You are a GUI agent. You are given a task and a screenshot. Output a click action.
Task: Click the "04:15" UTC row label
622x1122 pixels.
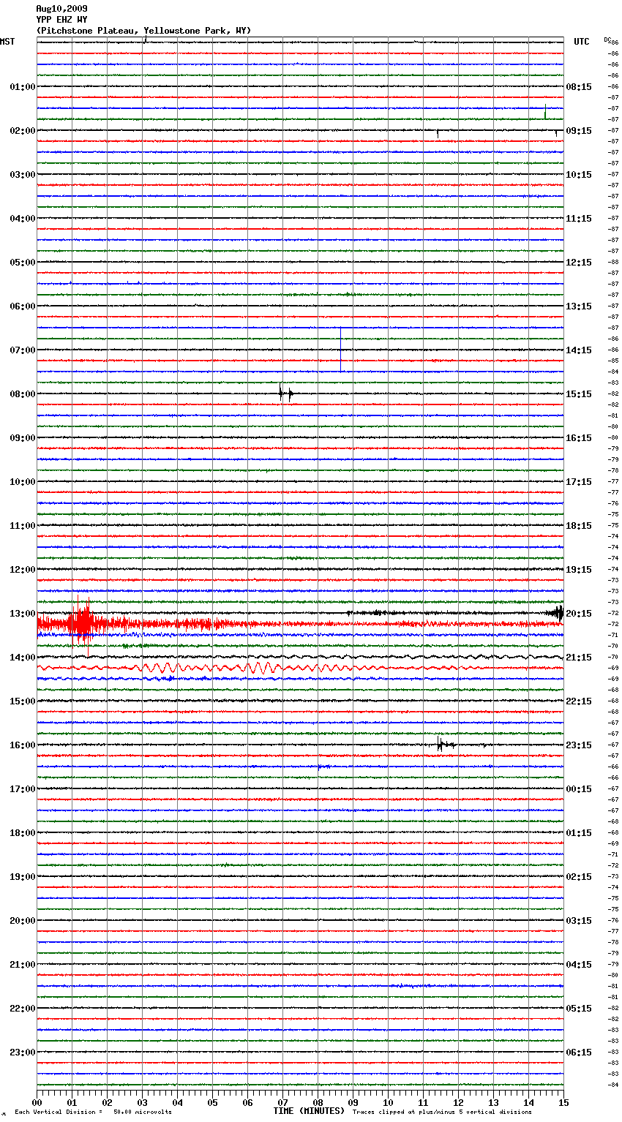[x=579, y=965]
